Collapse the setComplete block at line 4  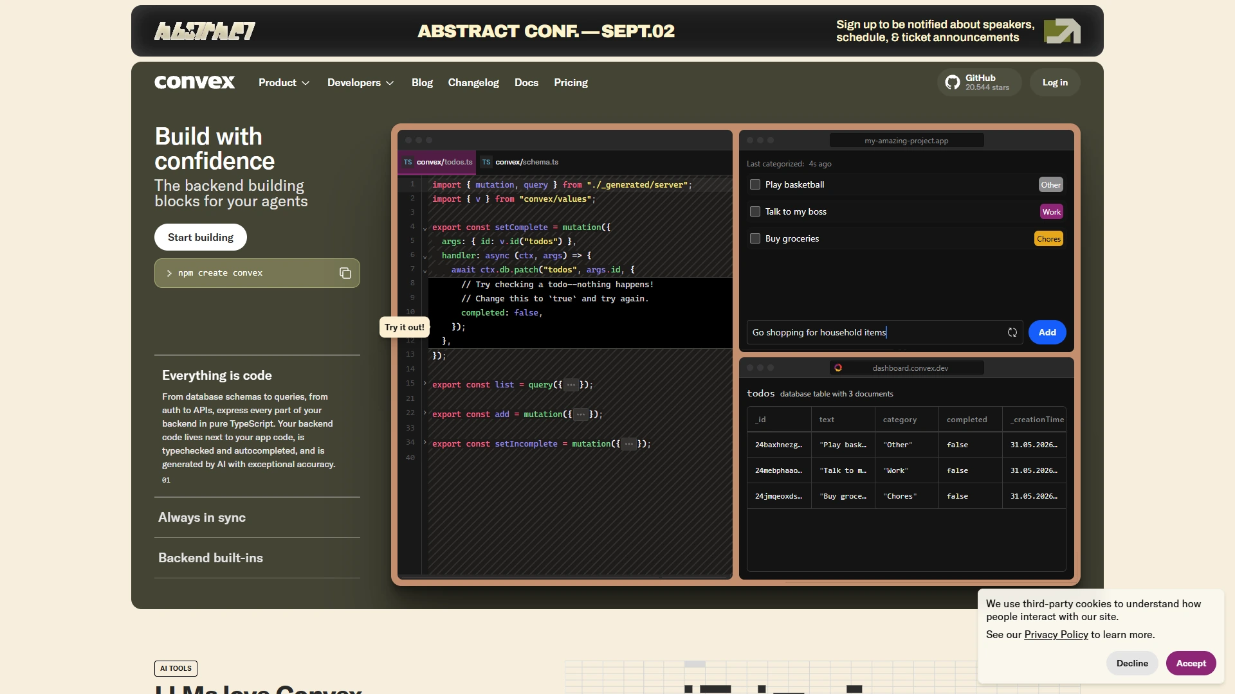click(425, 228)
